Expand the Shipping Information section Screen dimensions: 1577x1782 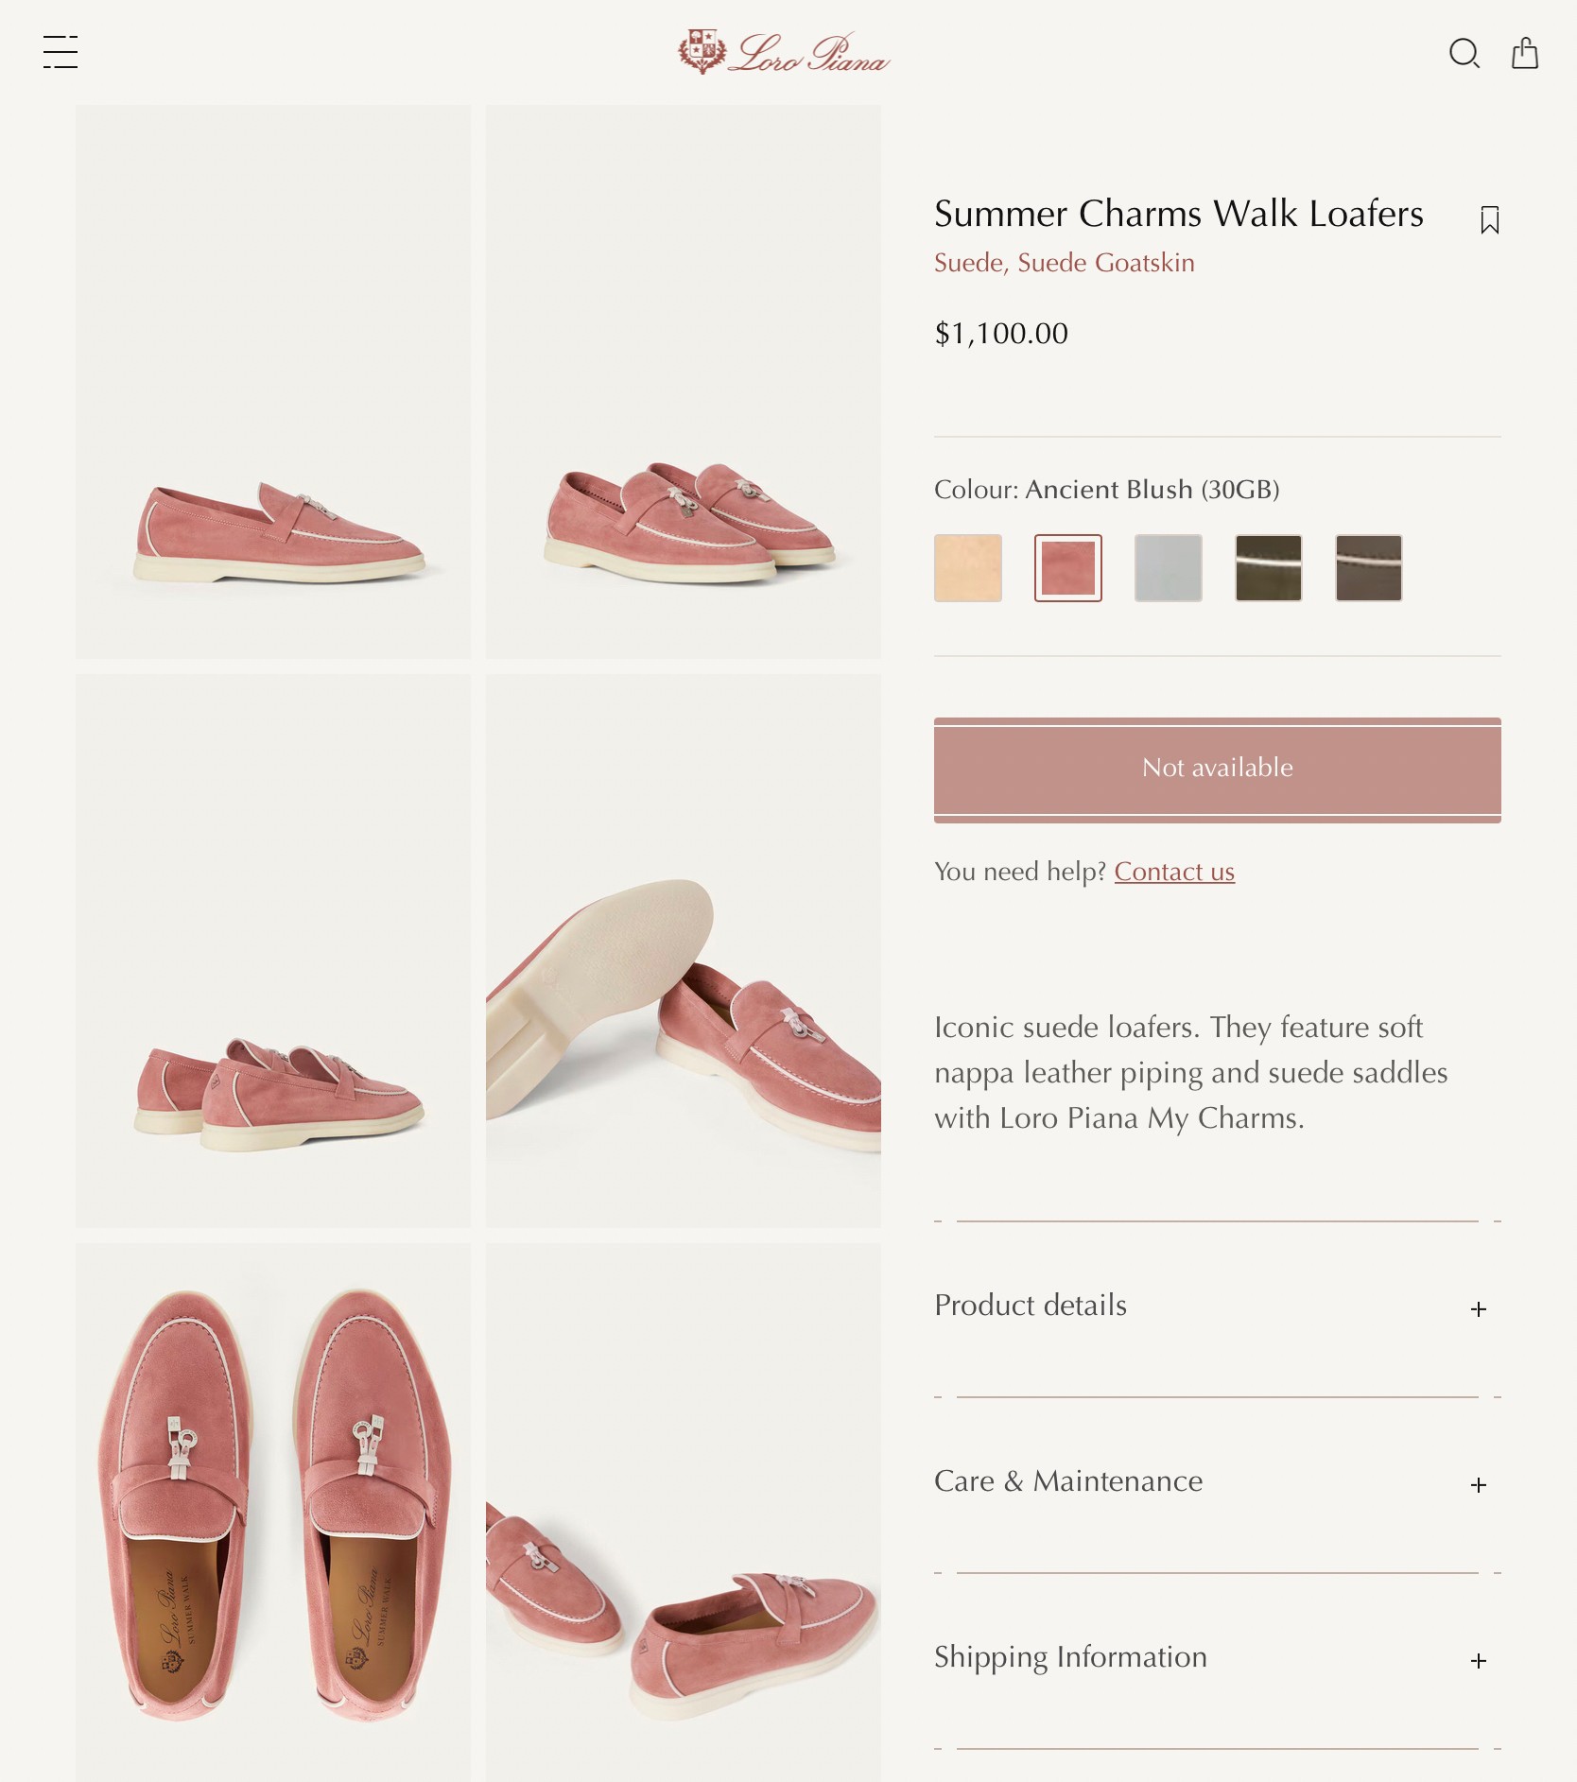coord(1218,1658)
